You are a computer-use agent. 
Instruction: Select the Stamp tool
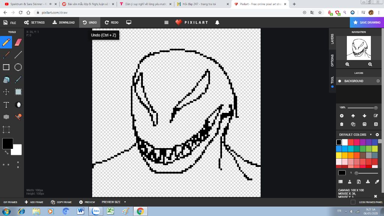18,117
